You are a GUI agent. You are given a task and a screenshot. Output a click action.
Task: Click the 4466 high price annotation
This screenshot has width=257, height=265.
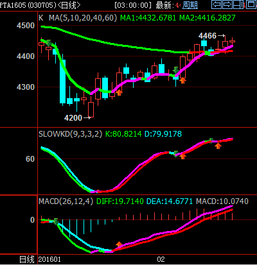(x=208, y=36)
